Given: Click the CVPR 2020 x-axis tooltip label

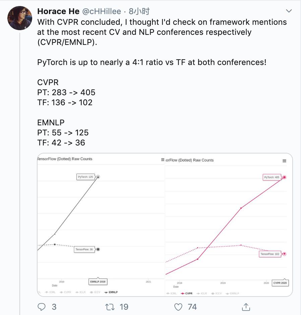Looking at the screenshot, I should click(280, 283).
